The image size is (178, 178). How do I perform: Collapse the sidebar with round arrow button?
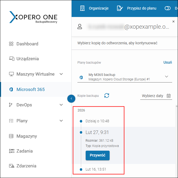tap(71, 99)
